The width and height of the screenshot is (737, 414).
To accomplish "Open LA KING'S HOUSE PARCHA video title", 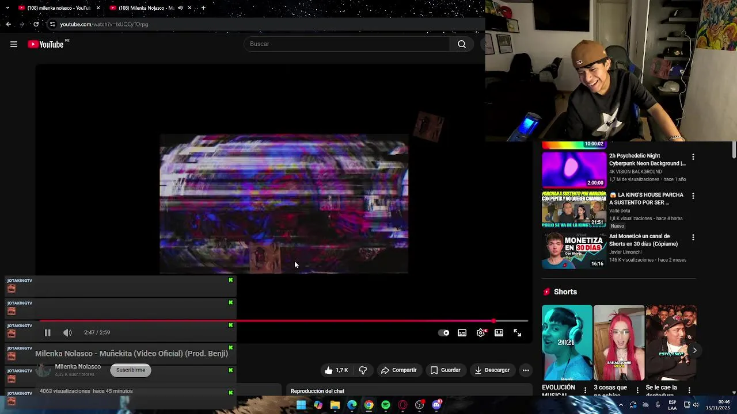I will coord(647,199).
